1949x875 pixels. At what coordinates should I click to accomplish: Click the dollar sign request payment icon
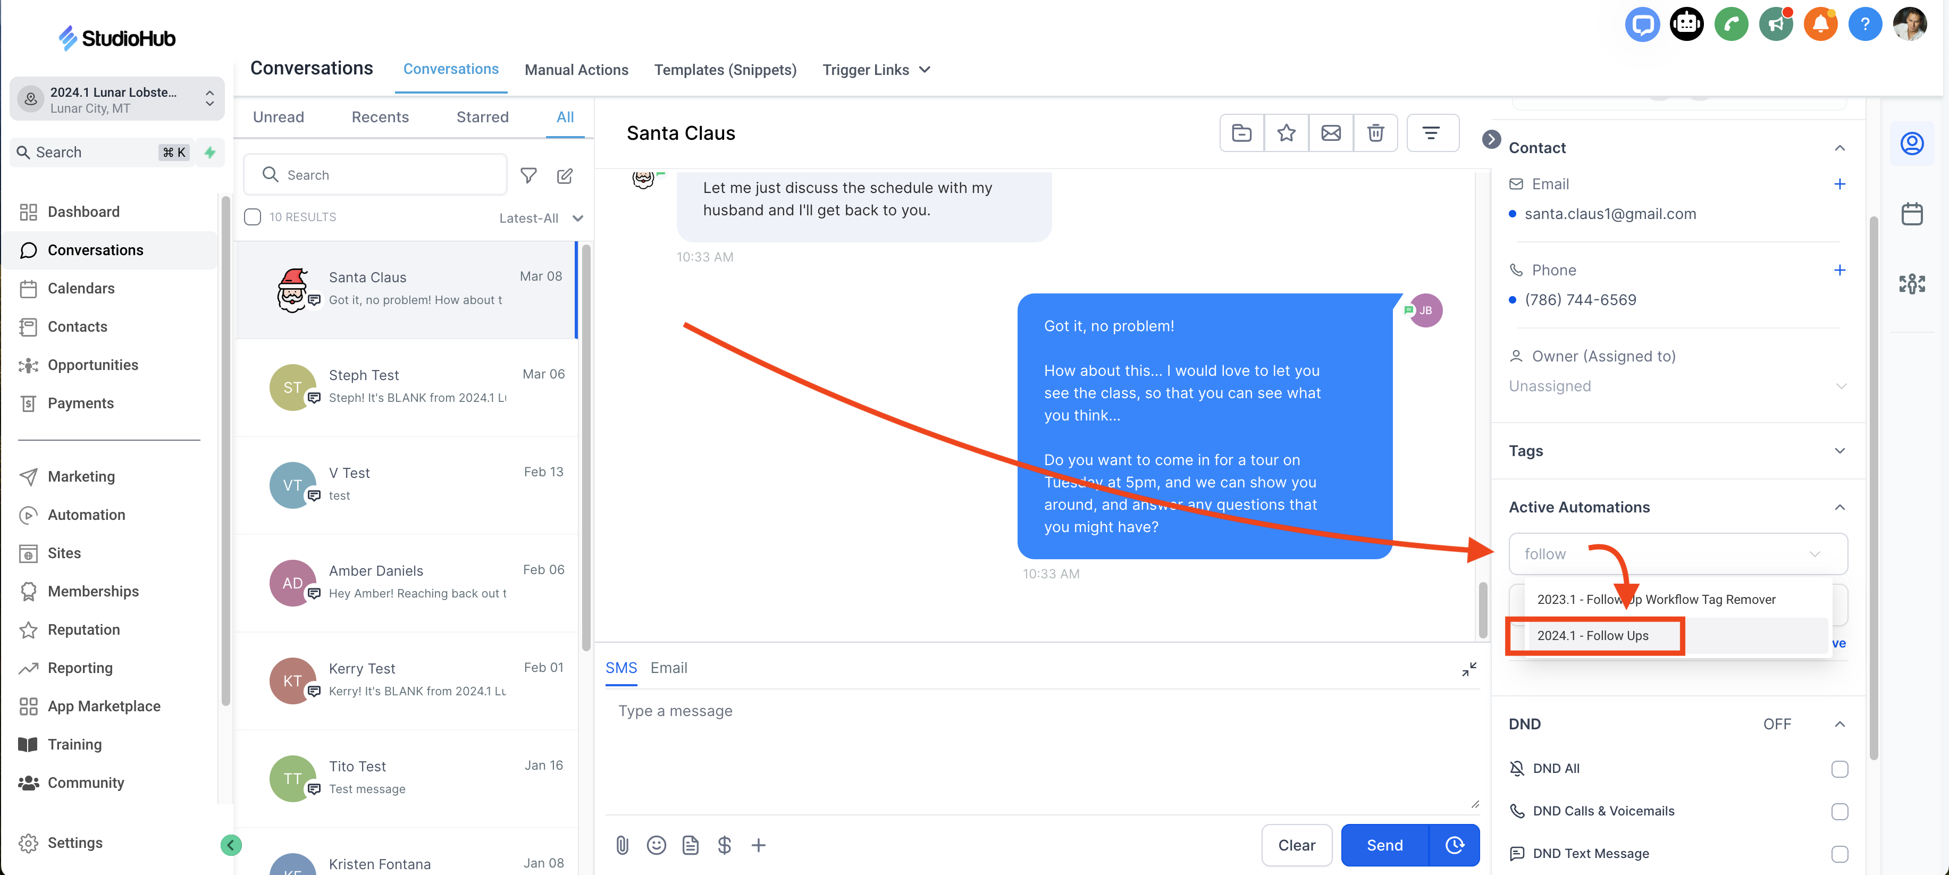coord(724,845)
